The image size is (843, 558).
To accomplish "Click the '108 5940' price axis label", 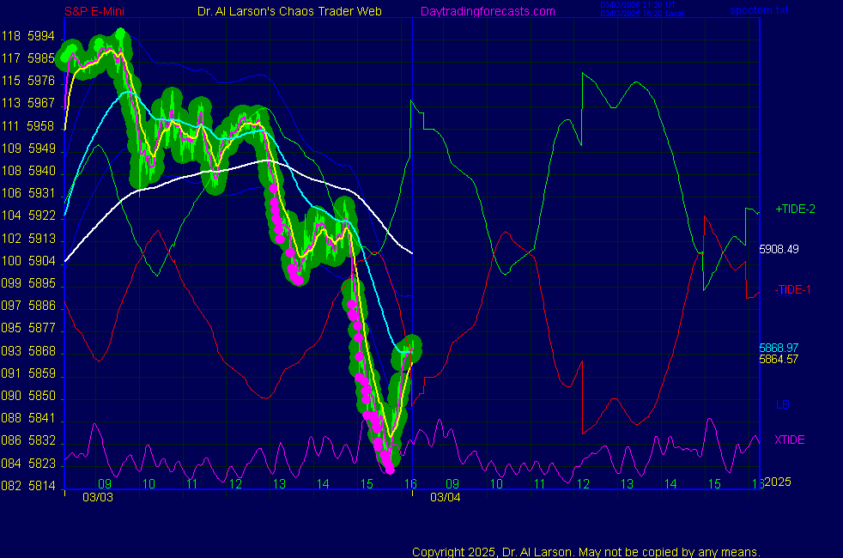I will (x=28, y=171).
